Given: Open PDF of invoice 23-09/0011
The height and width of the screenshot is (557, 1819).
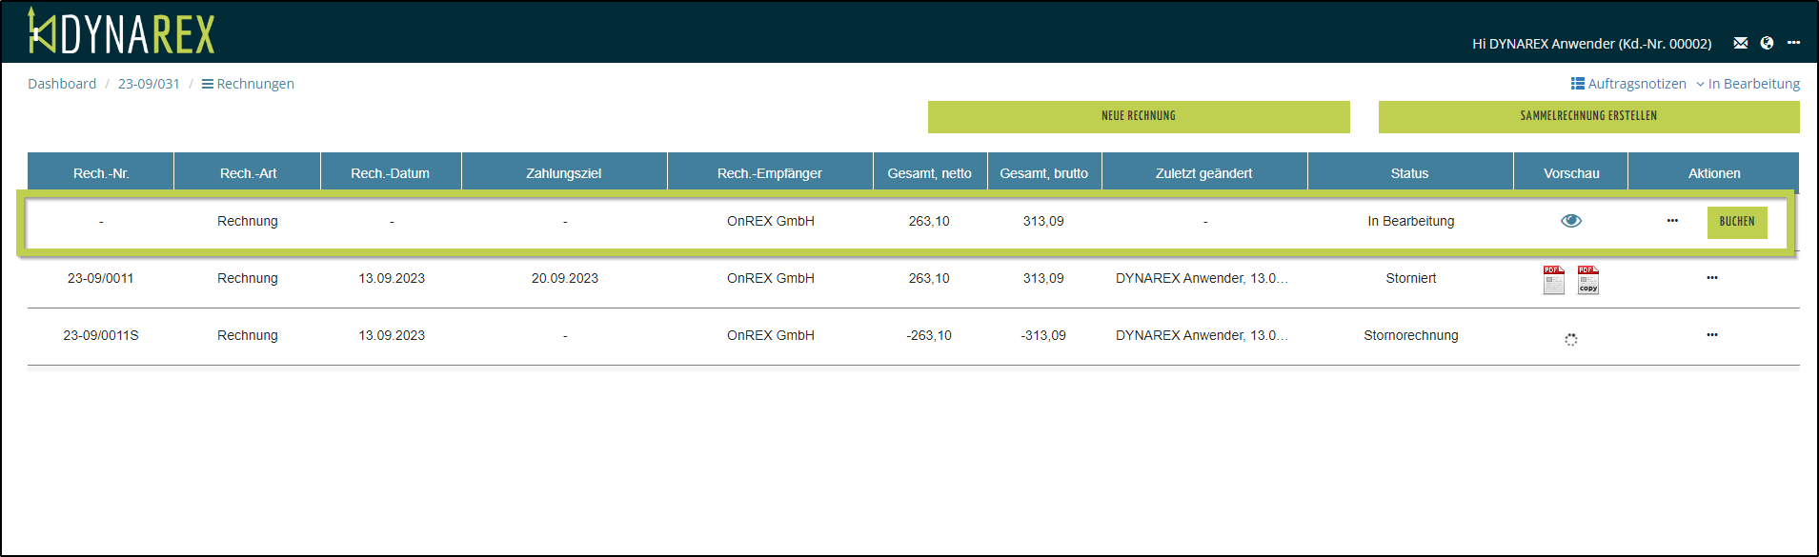Looking at the screenshot, I should [x=1553, y=280].
